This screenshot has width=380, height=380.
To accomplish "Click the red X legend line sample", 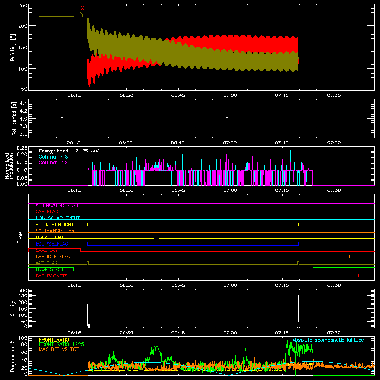I will click(x=57, y=10).
